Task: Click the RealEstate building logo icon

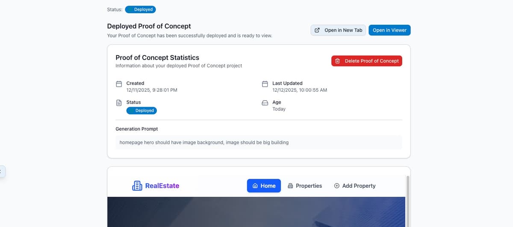Action: coord(137,186)
